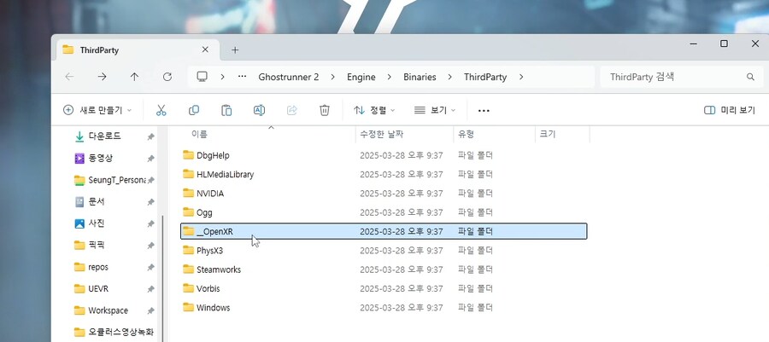Toggle the 미리 보기 preview pane
Image resolution: width=769 pixels, height=342 pixels.
click(x=729, y=110)
